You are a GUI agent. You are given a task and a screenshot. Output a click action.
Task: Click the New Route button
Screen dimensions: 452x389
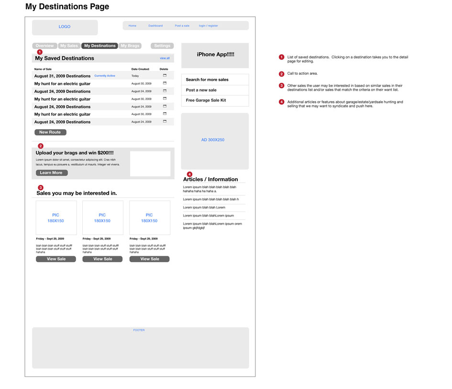(x=50, y=132)
